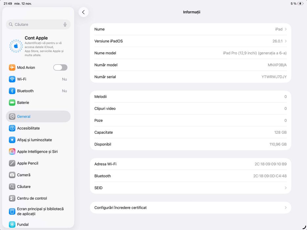Tap the Cameră icon
Screen dimensions: 307x230
[x=12, y=175]
